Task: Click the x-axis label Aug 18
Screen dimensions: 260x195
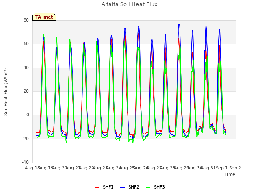Action: (32, 168)
